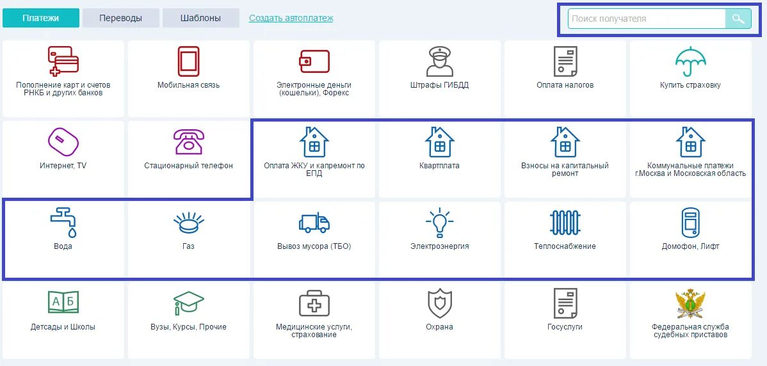Open the Электроэнергия light bulb icon

pyautogui.click(x=439, y=222)
